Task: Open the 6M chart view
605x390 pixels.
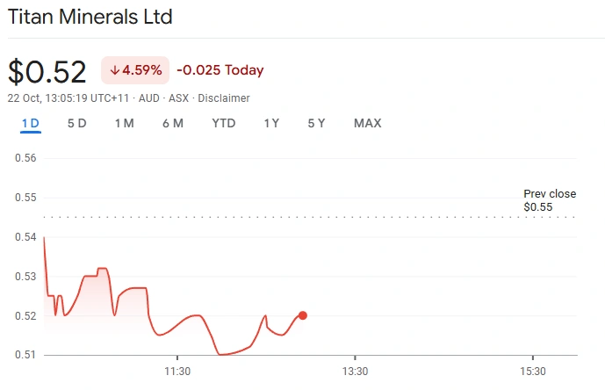Action: coord(173,123)
